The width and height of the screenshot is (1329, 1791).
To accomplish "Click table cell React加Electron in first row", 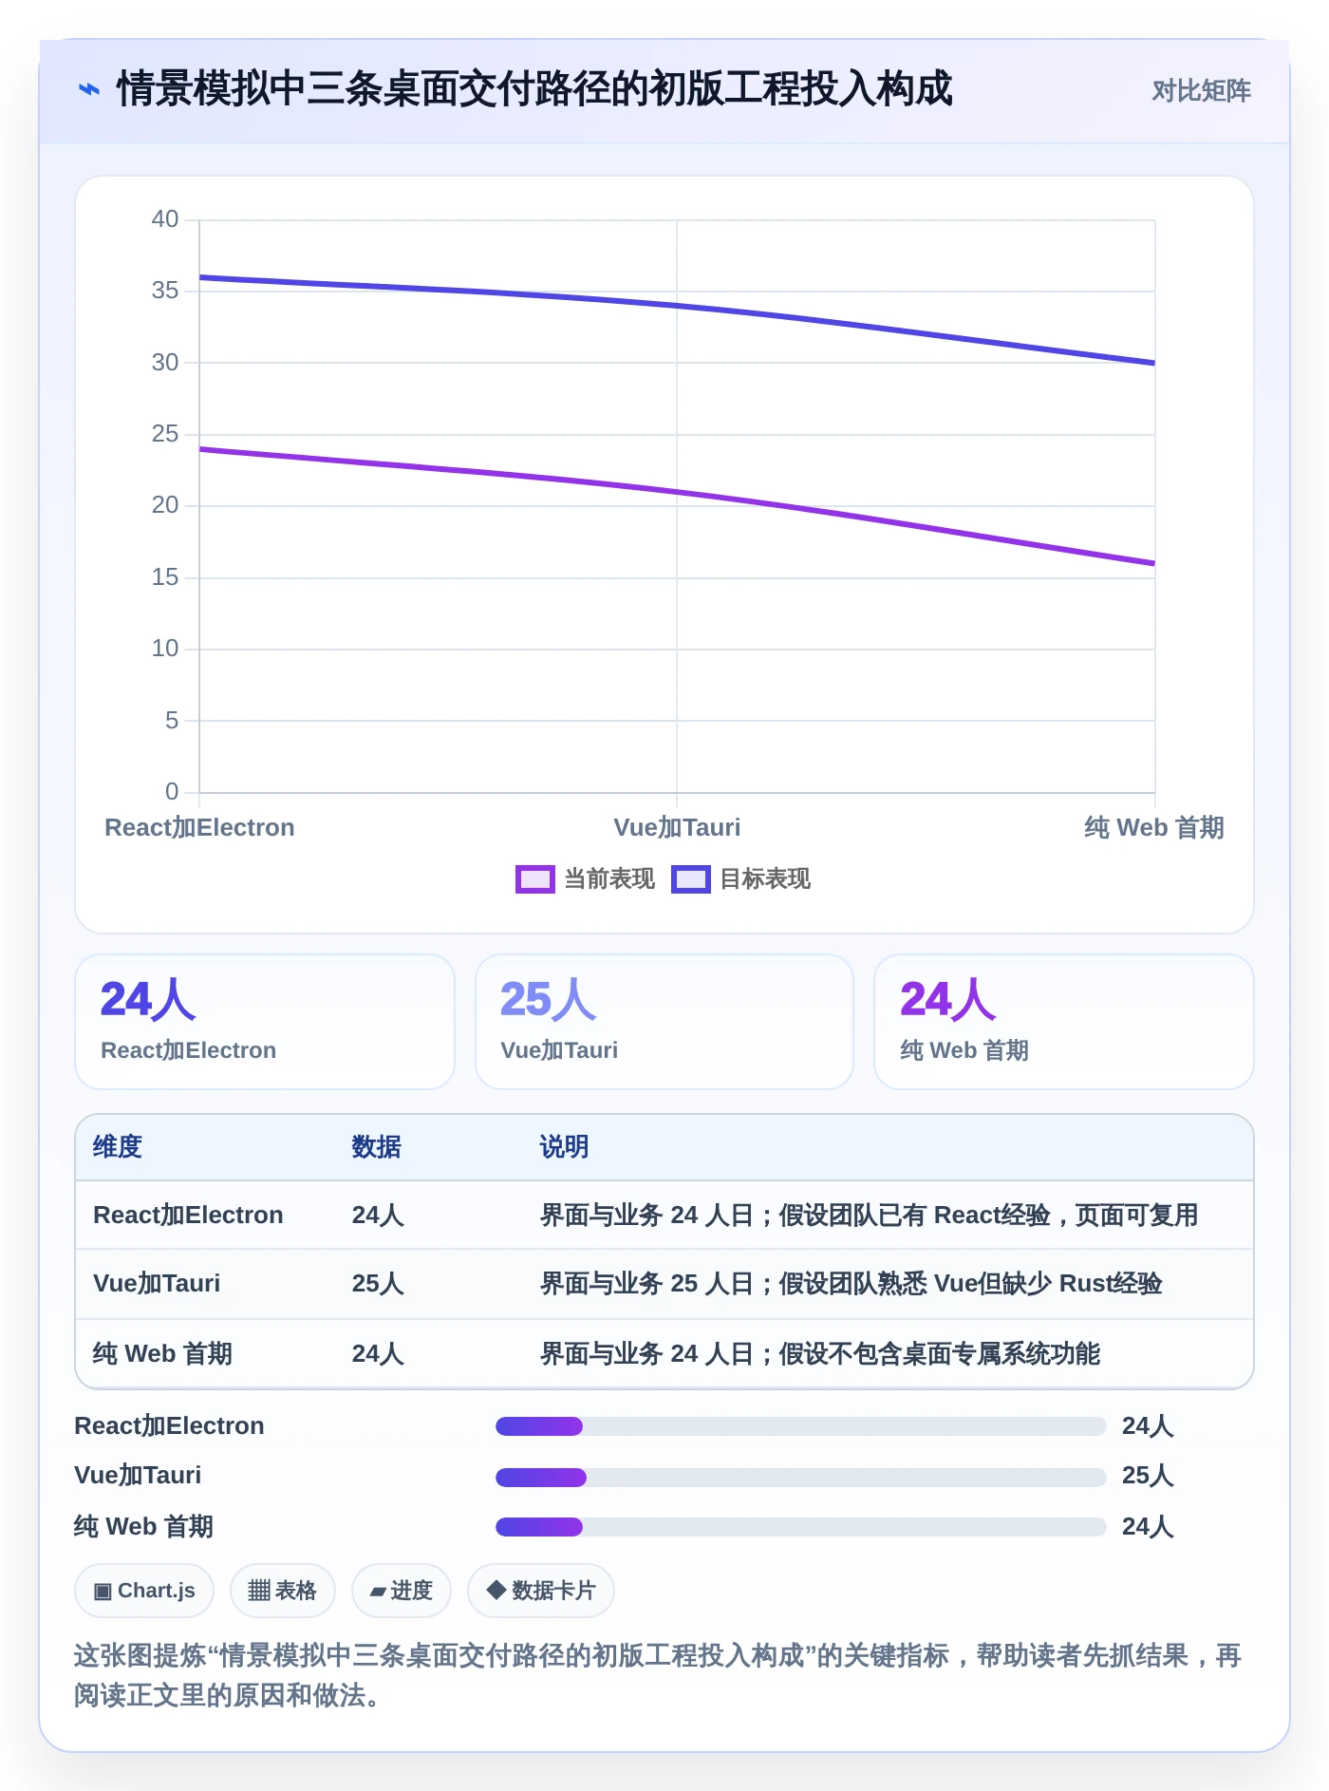I will 188,1216.
